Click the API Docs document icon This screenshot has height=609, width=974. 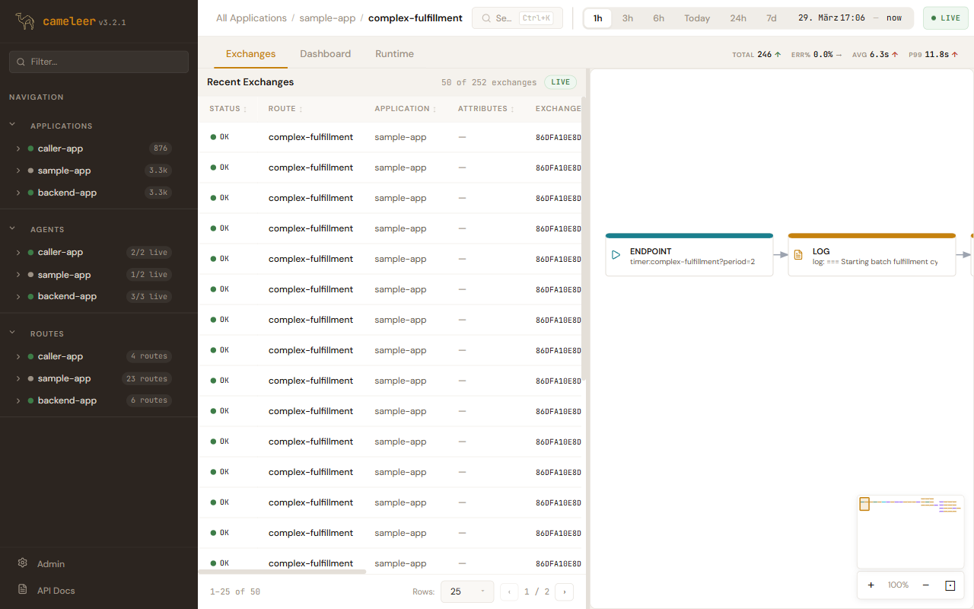point(23,590)
